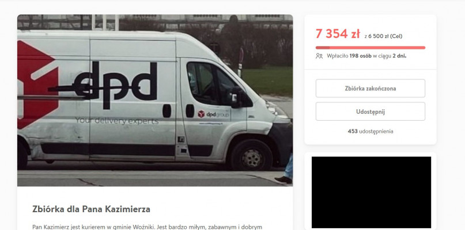Click the 7 354 zł collected amount
Image resolution: width=465 pixels, height=230 pixels.
click(x=338, y=34)
